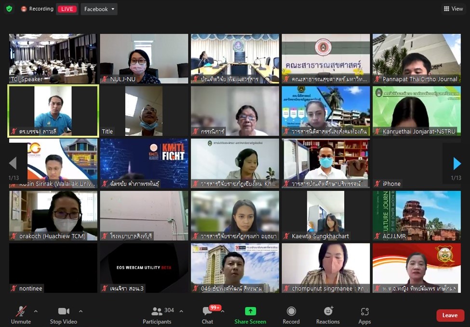The height and width of the screenshot is (327, 470).
Task: Leave the meeting
Action: 450,315
